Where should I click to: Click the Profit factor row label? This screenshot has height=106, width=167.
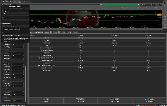coord(47,40)
